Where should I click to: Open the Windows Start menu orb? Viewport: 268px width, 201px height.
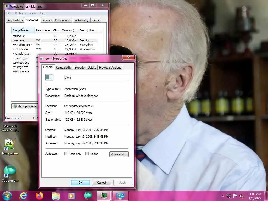[7, 196]
